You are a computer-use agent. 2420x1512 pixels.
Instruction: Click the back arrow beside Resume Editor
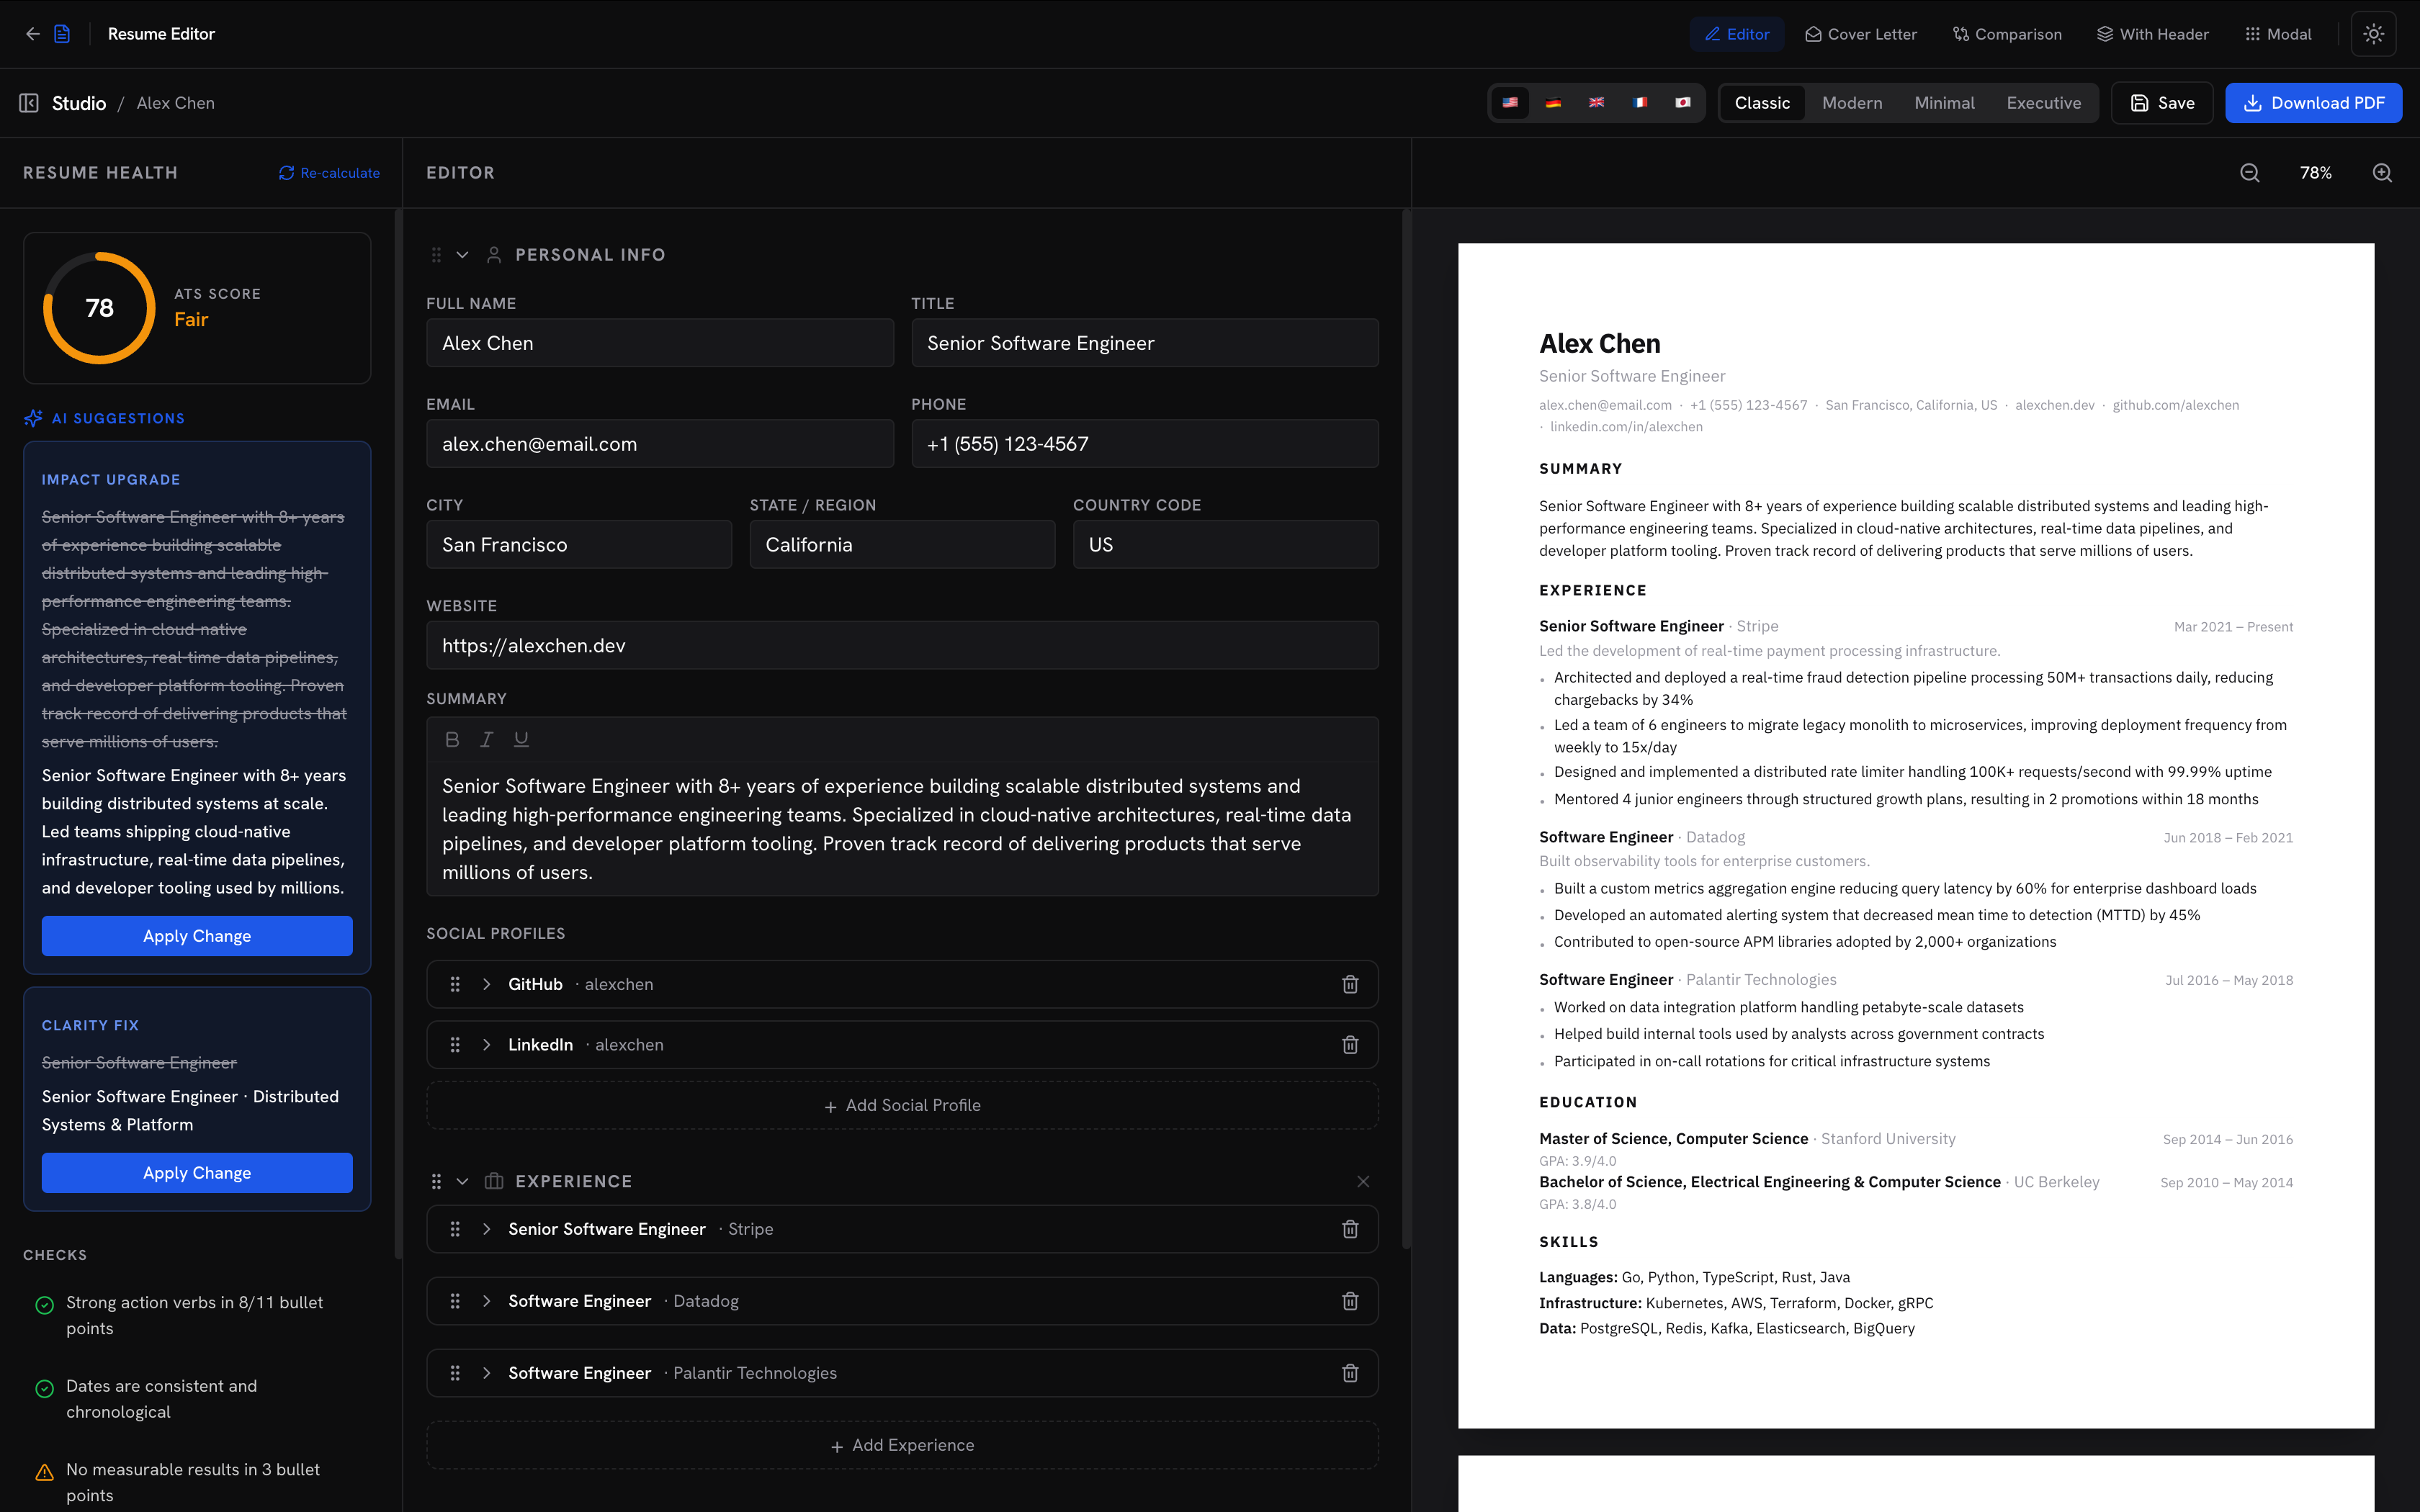pos(33,33)
